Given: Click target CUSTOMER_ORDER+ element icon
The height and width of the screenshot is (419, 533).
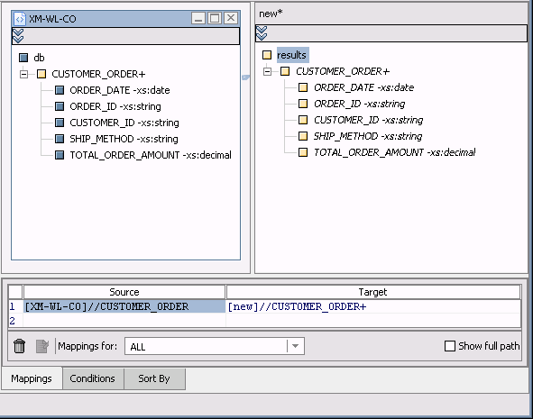Looking at the screenshot, I should tap(285, 71).
